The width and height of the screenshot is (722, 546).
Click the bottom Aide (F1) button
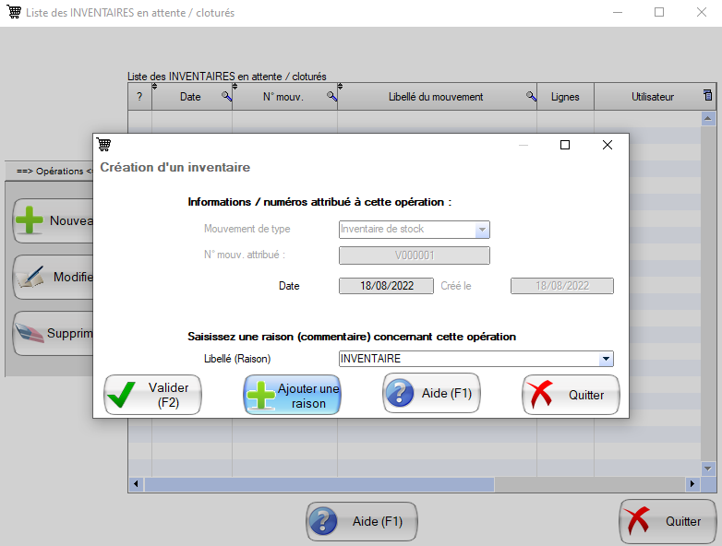362,521
